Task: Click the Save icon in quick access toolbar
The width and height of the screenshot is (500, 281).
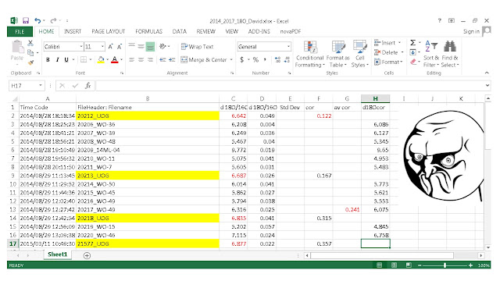Action: pos(26,21)
